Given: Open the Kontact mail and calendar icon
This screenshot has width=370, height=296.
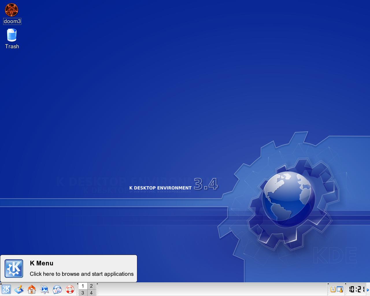Looking at the screenshot, I should tap(57, 289).
